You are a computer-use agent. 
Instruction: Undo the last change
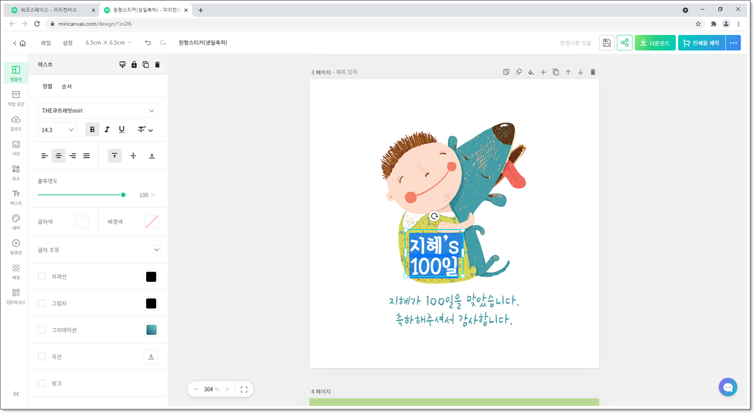(148, 43)
